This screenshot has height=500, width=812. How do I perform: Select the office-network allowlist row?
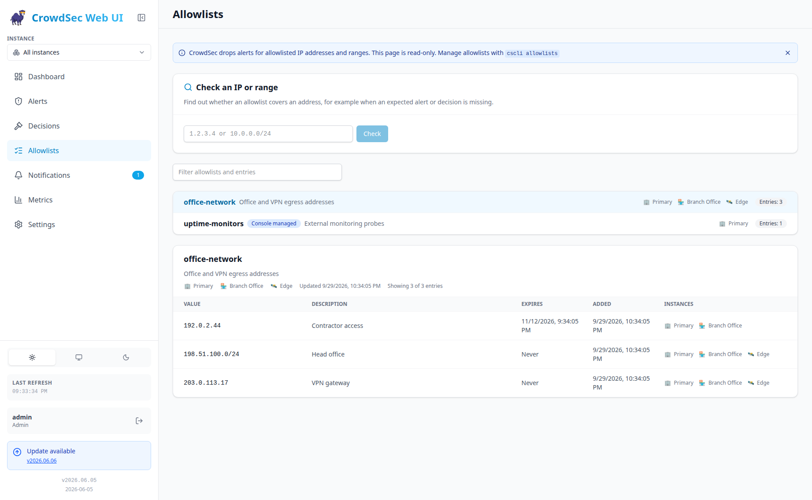click(x=485, y=202)
